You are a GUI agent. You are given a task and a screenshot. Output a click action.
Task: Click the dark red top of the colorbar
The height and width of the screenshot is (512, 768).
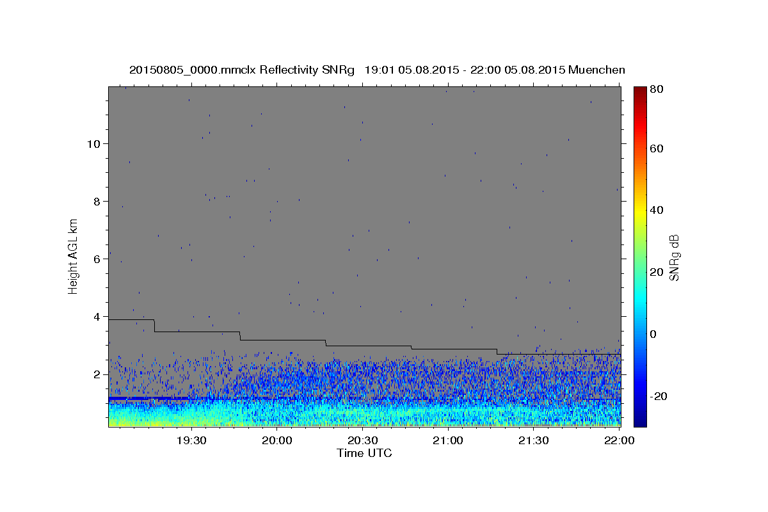(x=639, y=93)
